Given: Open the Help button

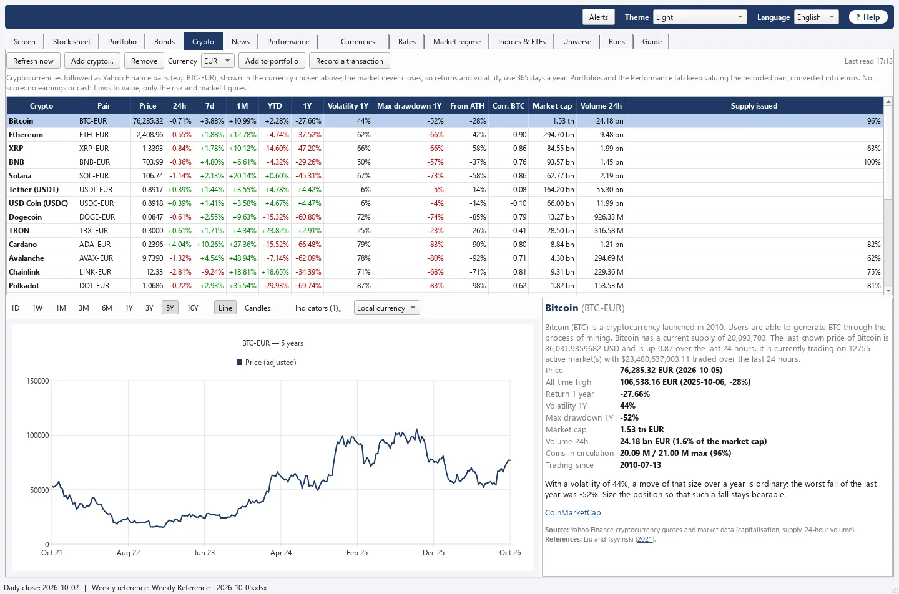Looking at the screenshot, I should click(x=868, y=17).
